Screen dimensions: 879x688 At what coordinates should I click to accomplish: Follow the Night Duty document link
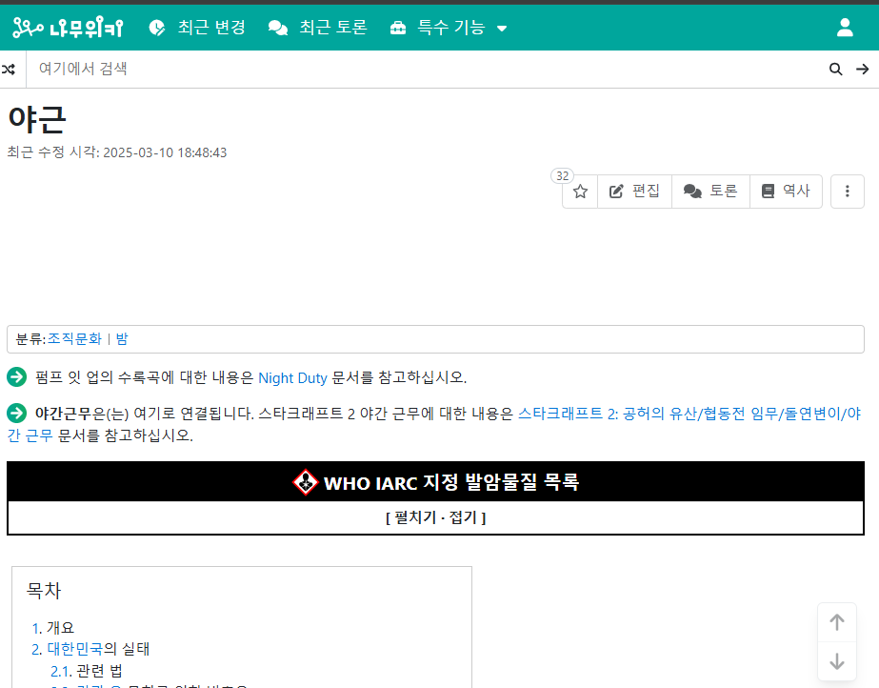[x=292, y=378]
